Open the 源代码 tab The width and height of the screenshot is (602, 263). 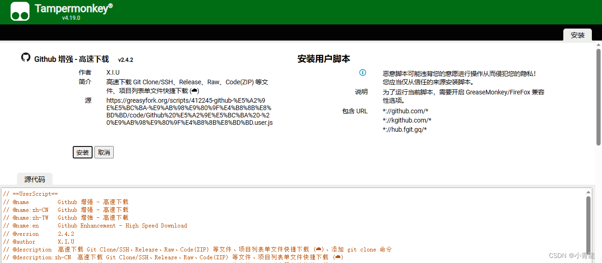tap(35, 179)
